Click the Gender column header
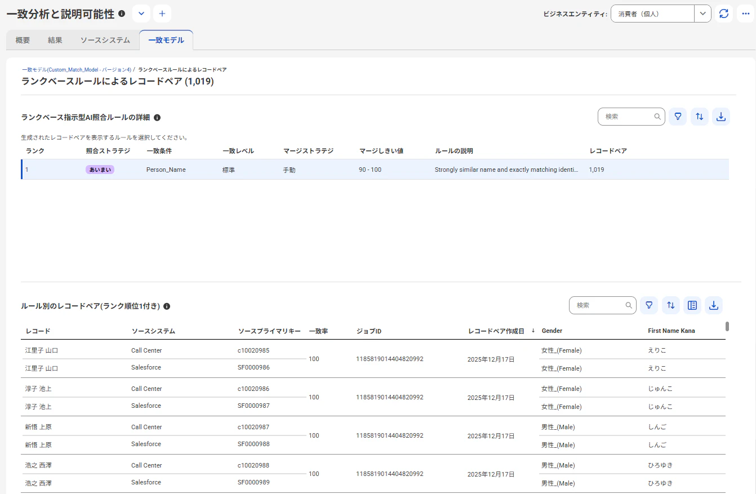Screen dimensions: 756x494 [552, 331]
